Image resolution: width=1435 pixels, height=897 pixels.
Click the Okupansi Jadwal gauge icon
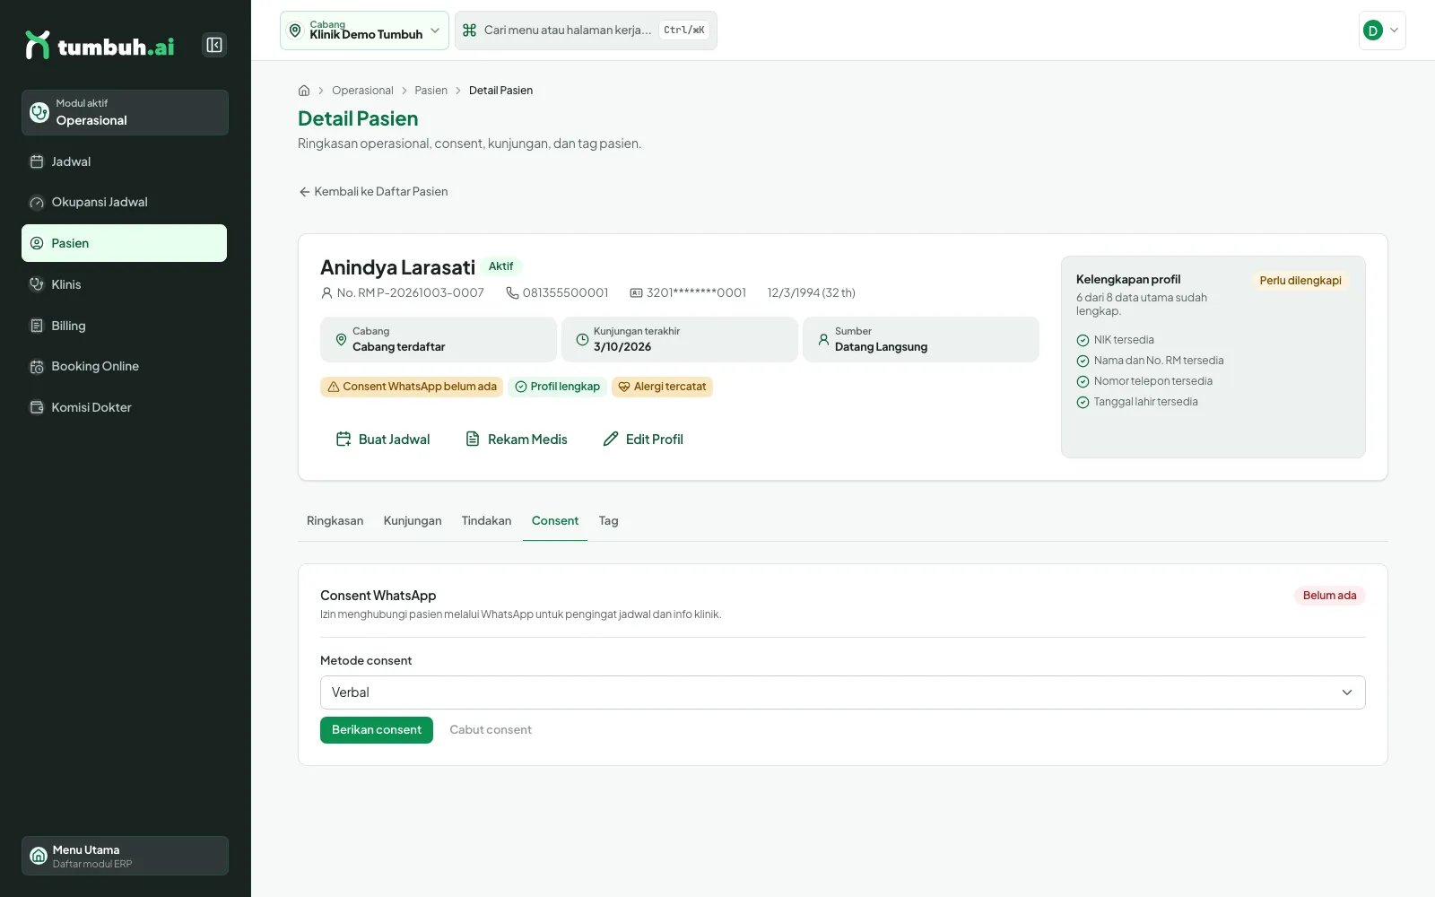37,203
